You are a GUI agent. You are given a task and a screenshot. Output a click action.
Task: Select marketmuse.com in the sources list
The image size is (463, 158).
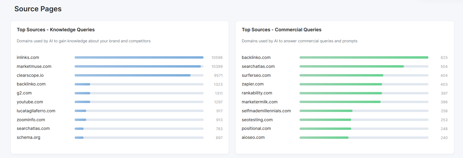click(x=34, y=67)
